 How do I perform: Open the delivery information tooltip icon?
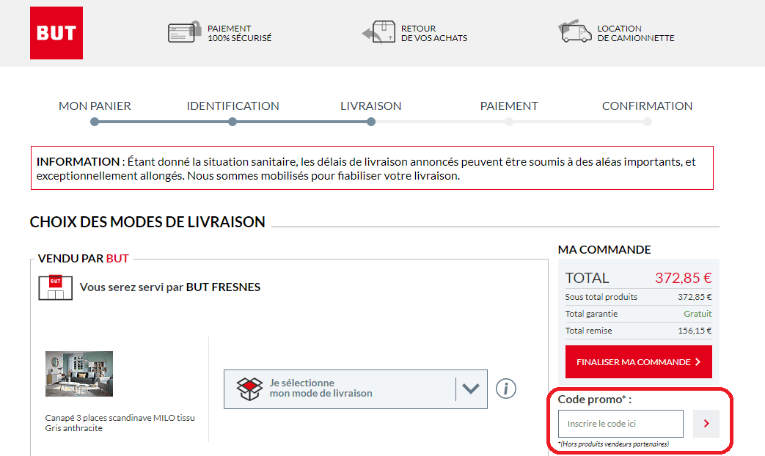[x=505, y=389]
